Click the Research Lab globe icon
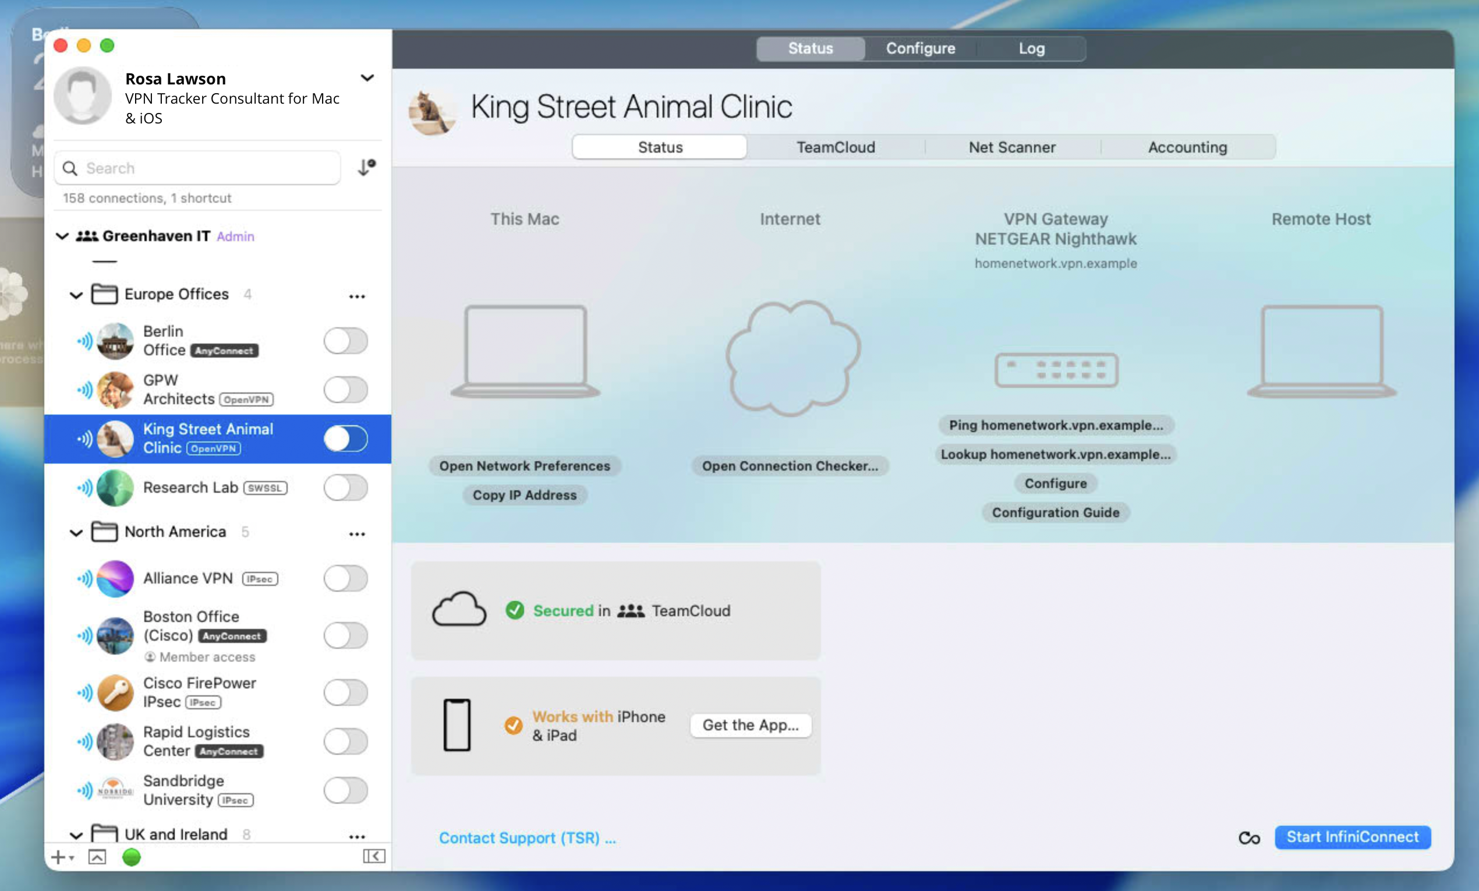The width and height of the screenshot is (1479, 891). pos(115,487)
